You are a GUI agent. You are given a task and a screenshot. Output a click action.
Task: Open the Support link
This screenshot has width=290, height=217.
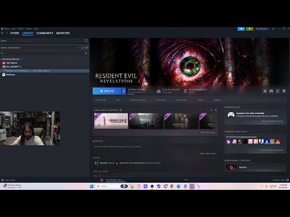click(217, 100)
